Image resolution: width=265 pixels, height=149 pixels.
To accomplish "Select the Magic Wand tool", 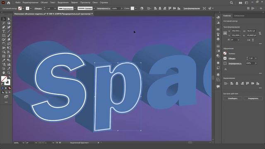I will tap(4, 23).
